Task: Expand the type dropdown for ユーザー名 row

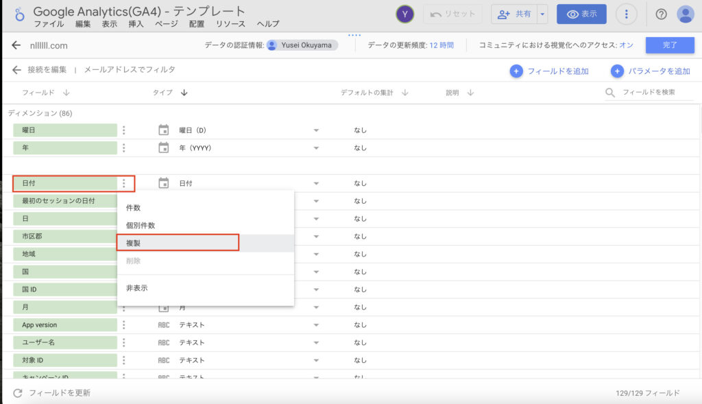Action: tap(316, 343)
